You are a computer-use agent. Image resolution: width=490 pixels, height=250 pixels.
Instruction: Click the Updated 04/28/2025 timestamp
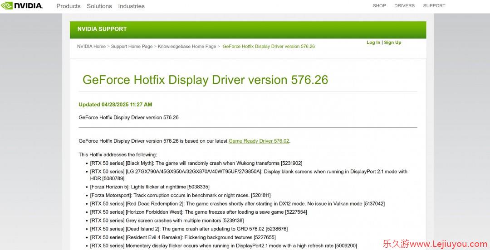tap(115, 105)
